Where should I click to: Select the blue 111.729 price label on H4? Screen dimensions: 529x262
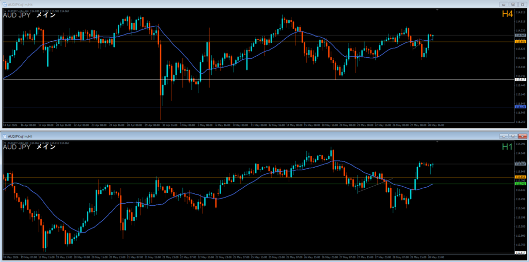(519, 107)
